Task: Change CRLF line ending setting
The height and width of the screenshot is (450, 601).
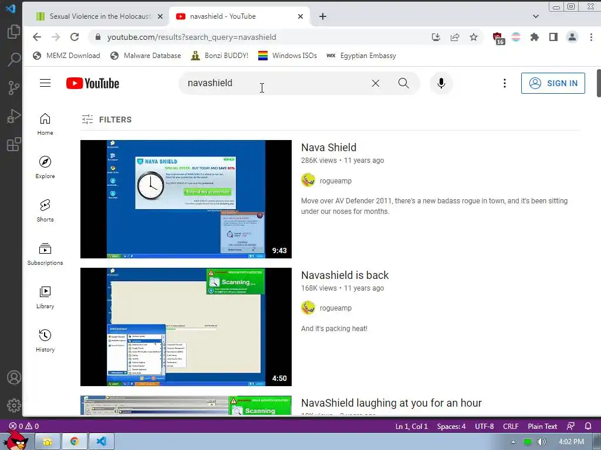Action: (511, 426)
